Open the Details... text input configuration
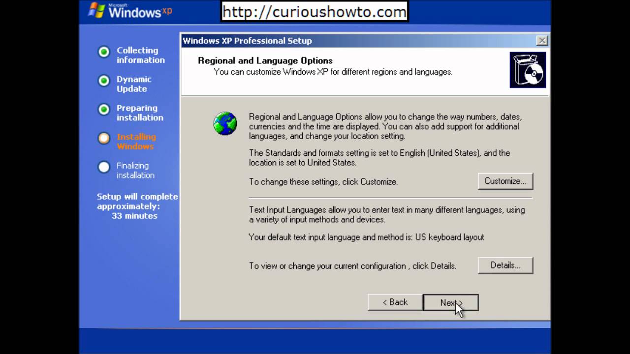Image resolution: width=630 pixels, height=354 pixels. click(505, 265)
